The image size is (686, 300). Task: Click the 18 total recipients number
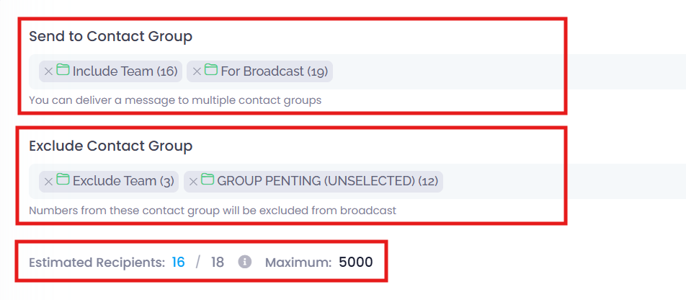218,262
